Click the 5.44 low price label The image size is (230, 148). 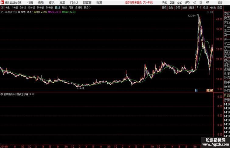click(82, 88)
